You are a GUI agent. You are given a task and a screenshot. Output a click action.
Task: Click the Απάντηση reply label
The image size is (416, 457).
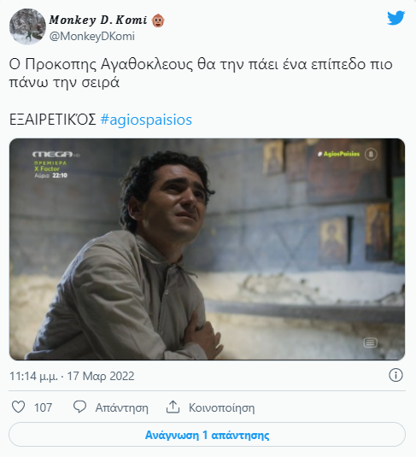(x=121, y=407)
